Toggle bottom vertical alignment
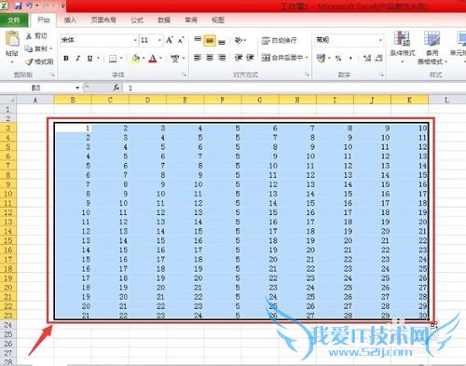 point(222,41)
